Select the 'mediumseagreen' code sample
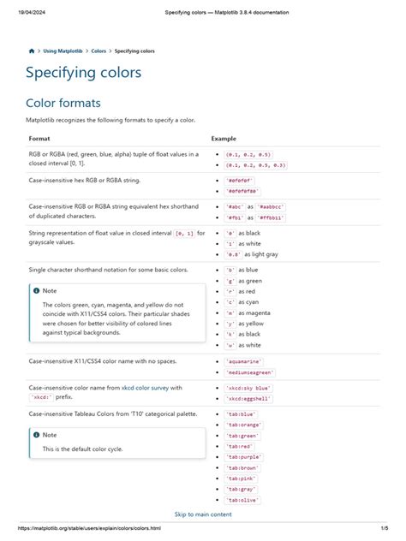 click(x=250, y=372)
